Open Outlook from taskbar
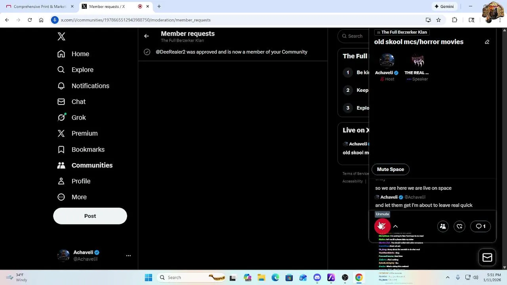The height and width of the screenshot is (285, 507). [303, 277]
